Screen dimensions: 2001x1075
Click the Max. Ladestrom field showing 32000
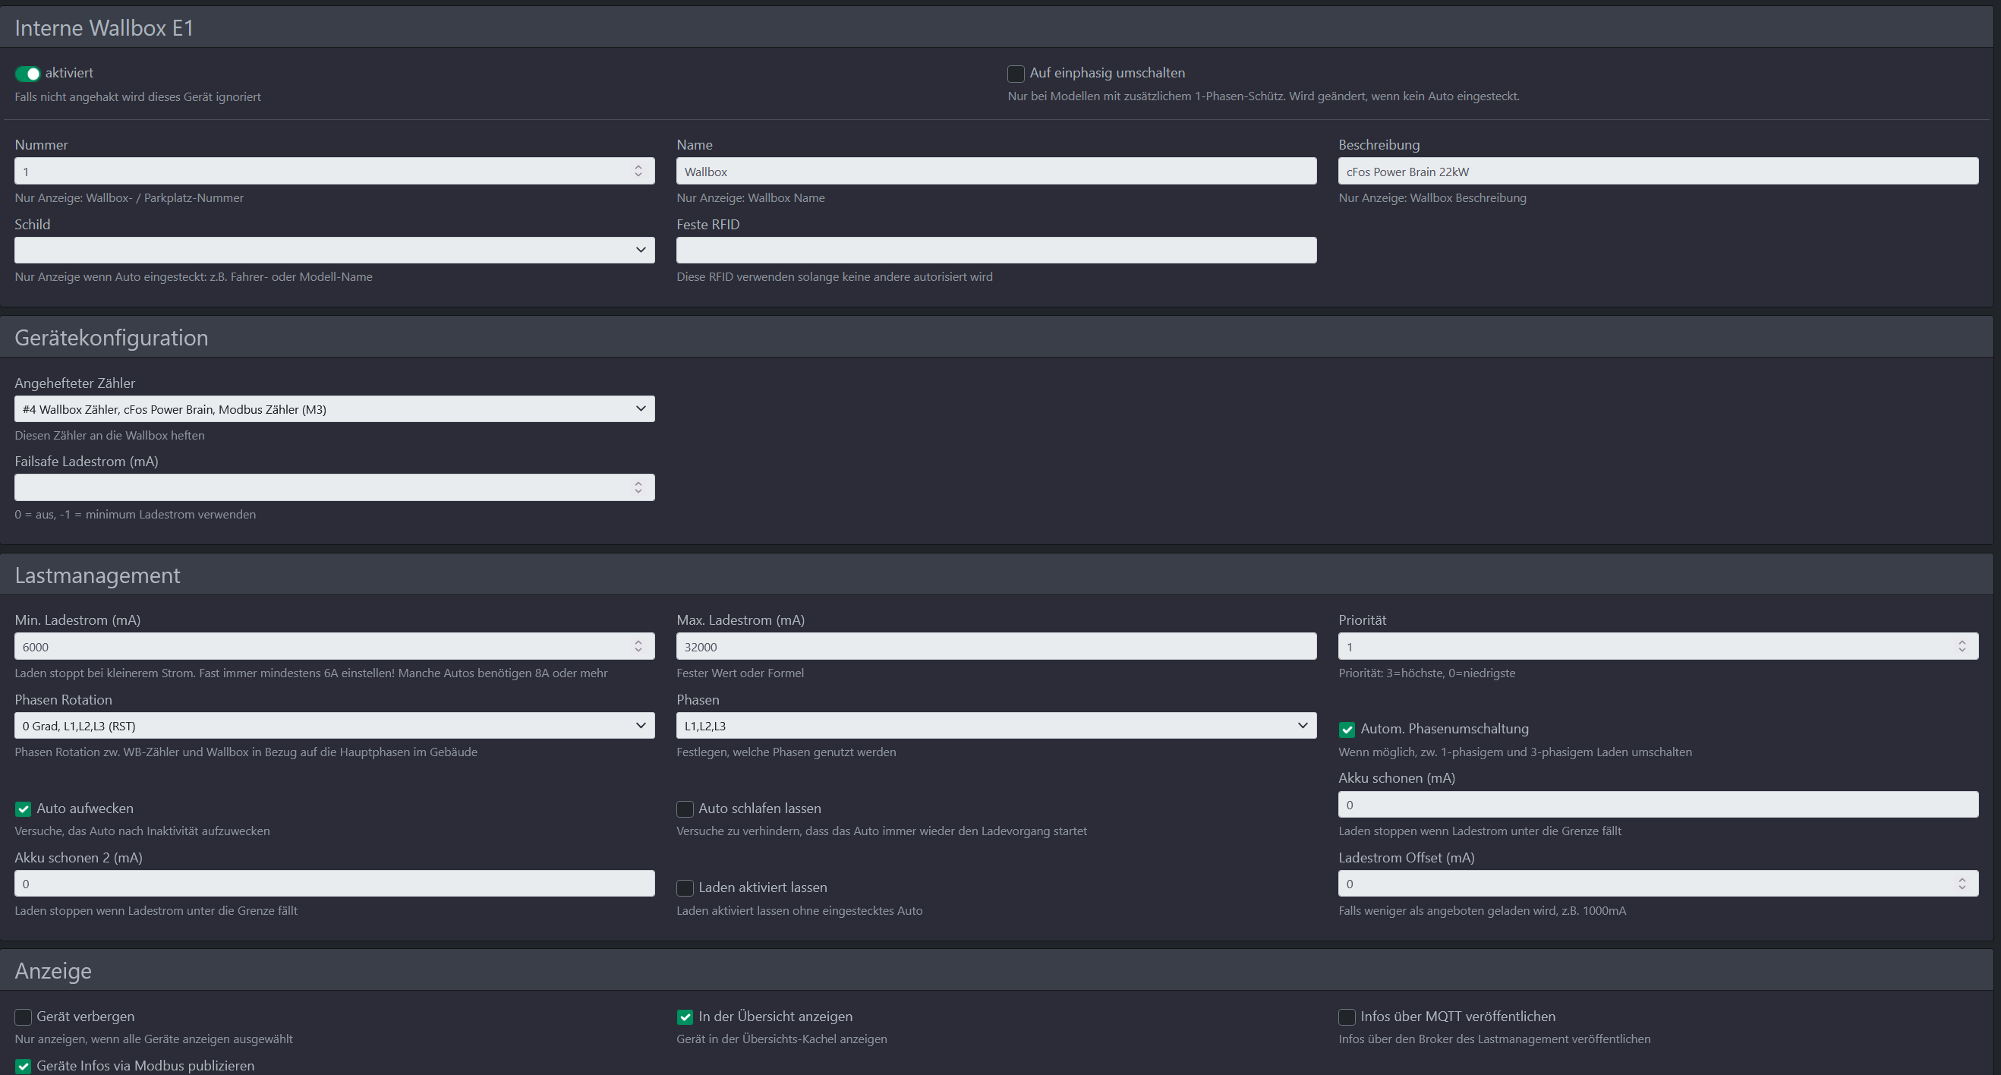coord(997,646)
